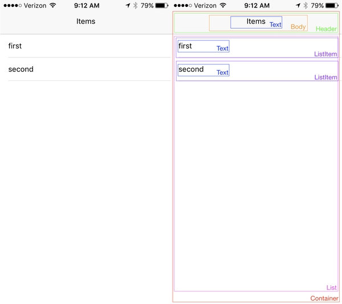The image size is (342, 304).
Task: Tap the WiFi icon in right status bar
Action: tap(223, 5)
